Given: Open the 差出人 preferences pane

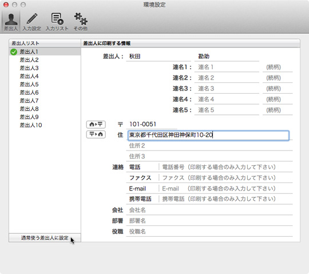Looking at the screenshot, I should (11, 22).
